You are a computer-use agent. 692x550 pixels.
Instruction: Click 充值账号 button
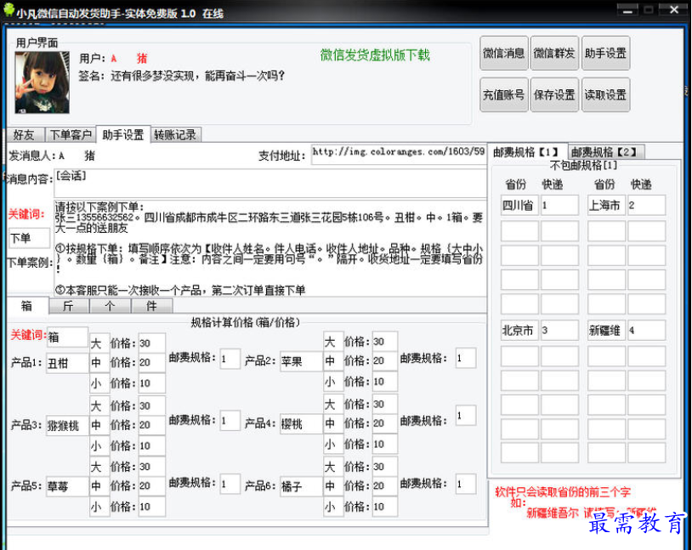(503, 95)
